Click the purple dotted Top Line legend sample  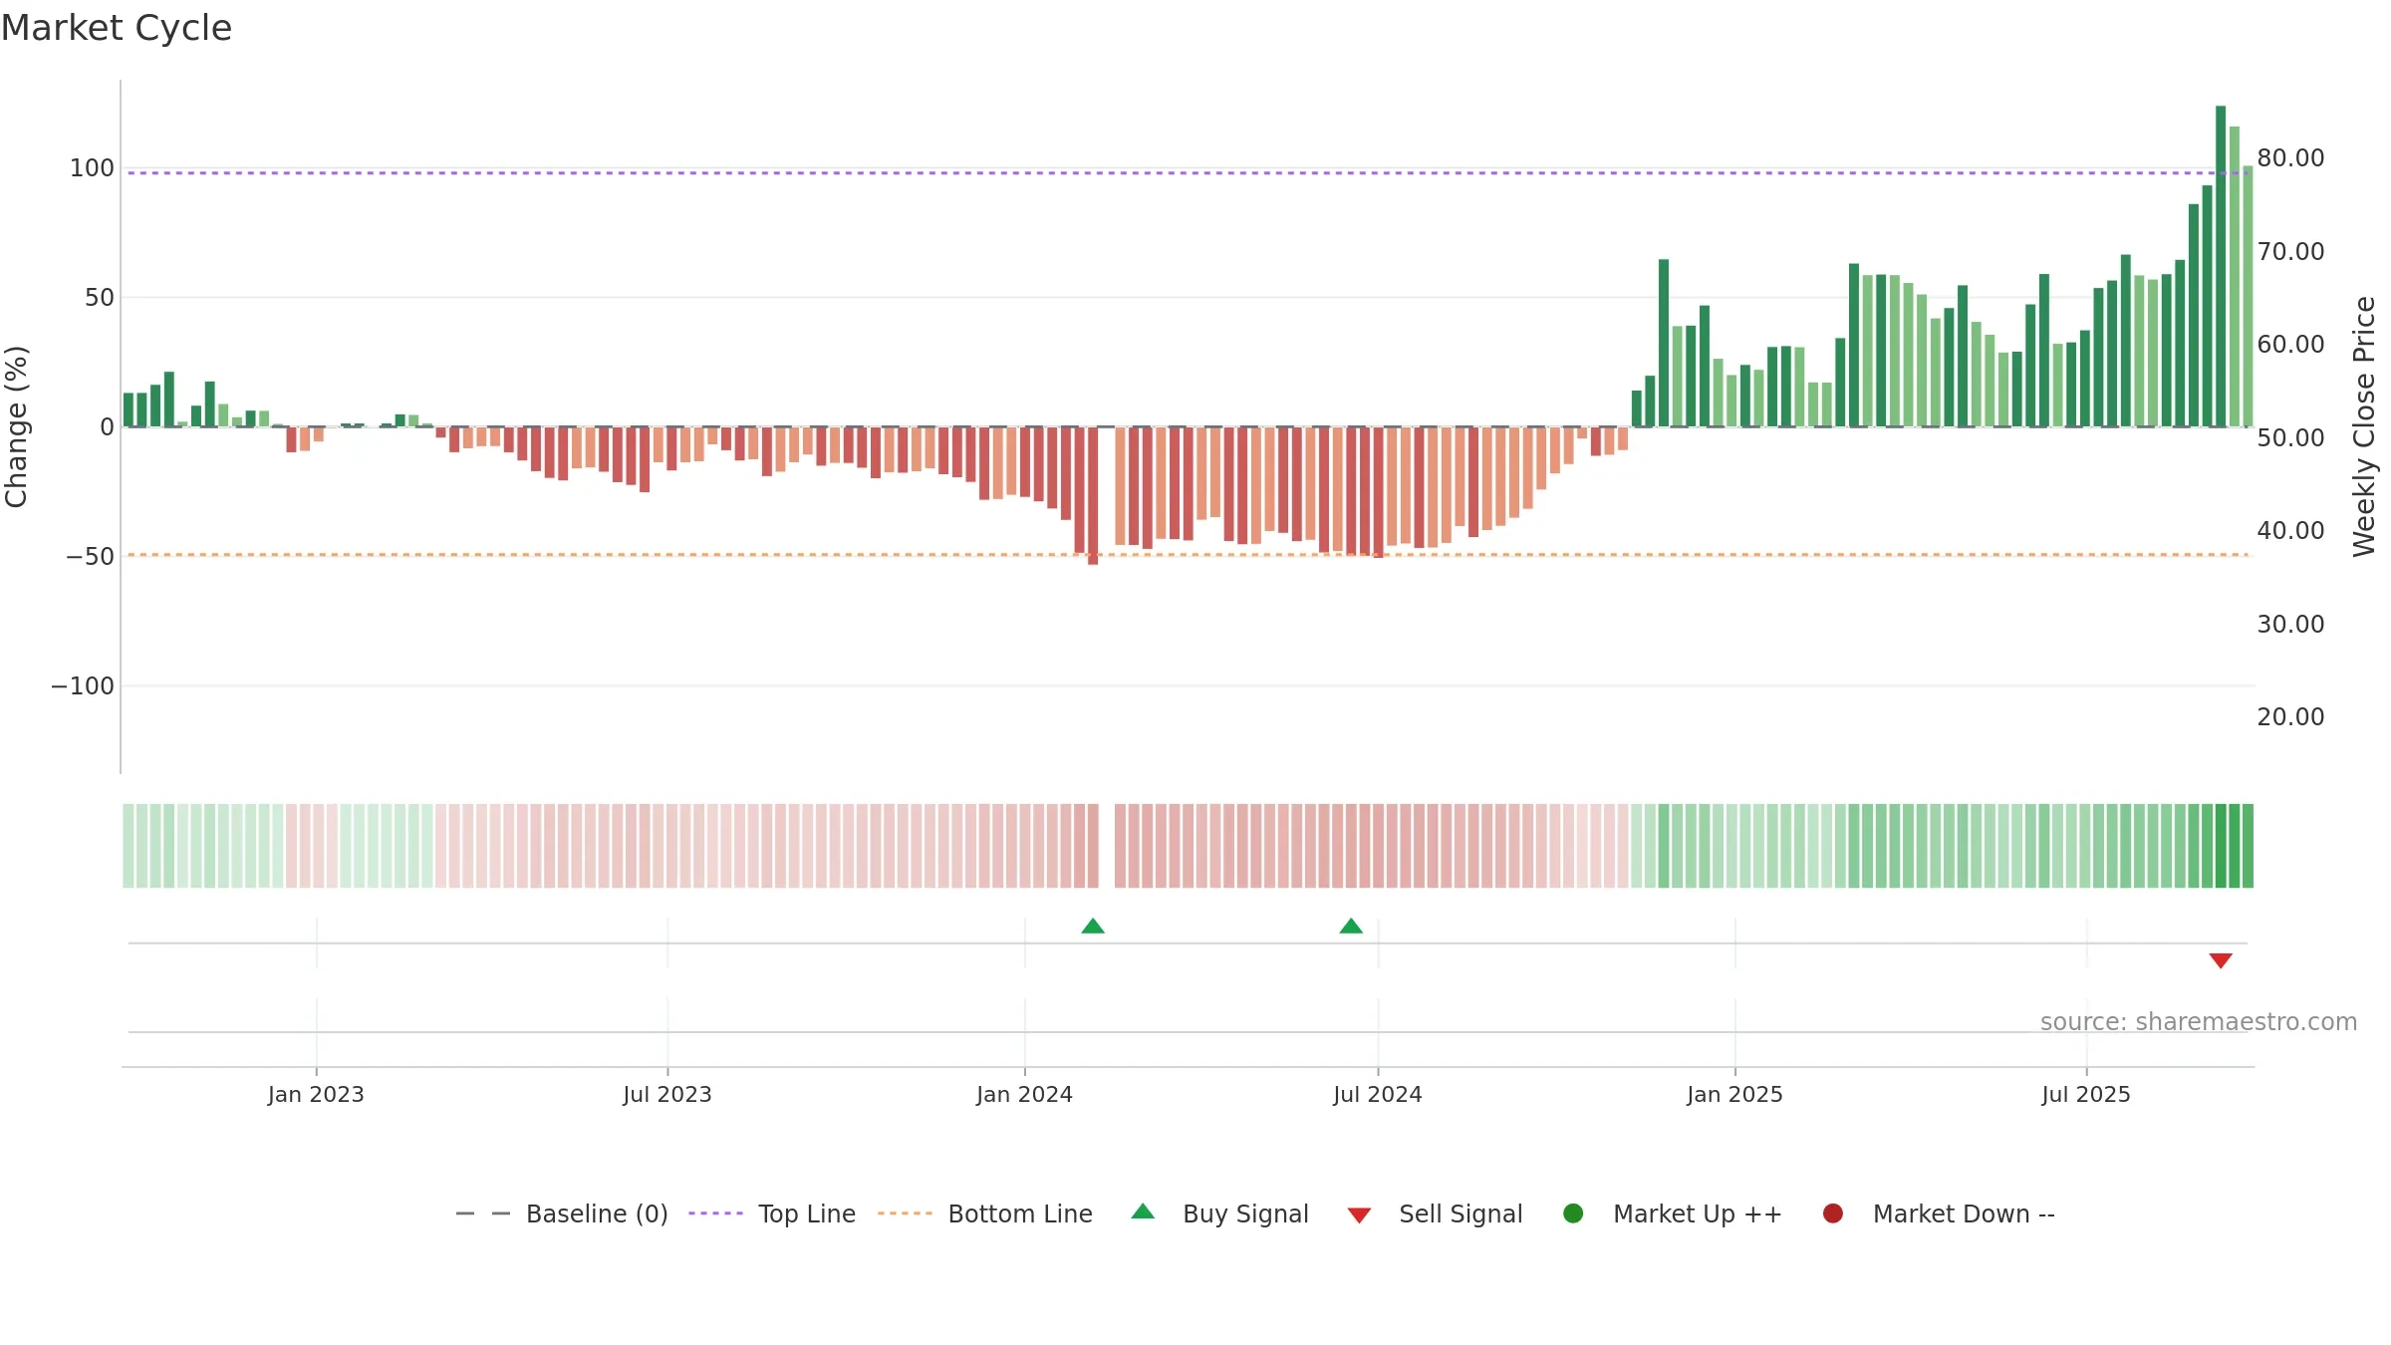tap(715, 1213)
